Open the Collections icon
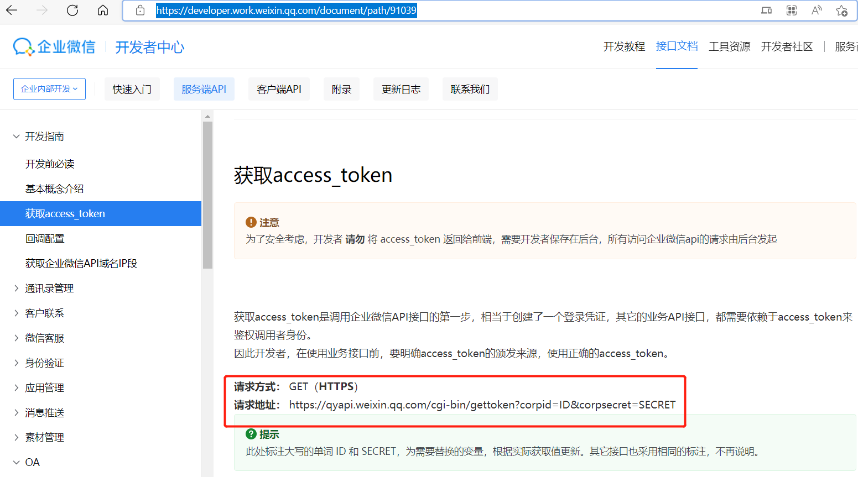This screenshot has height=477, width=858. click(791, 10)
